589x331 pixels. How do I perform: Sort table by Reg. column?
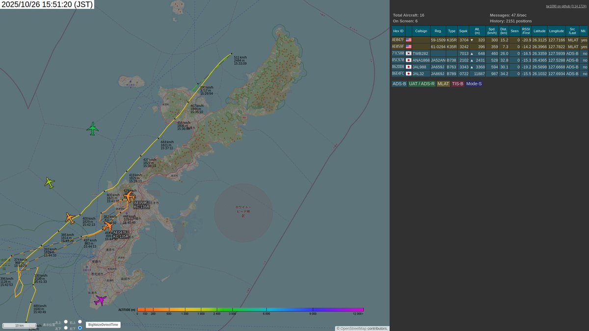tap(438, 30)
